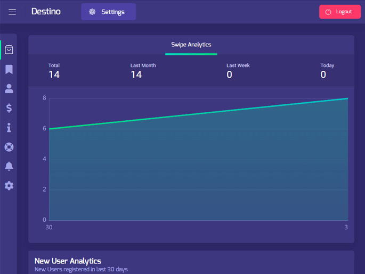Click the info sidebar icon
365x274 pixels.
click(9, 128)
